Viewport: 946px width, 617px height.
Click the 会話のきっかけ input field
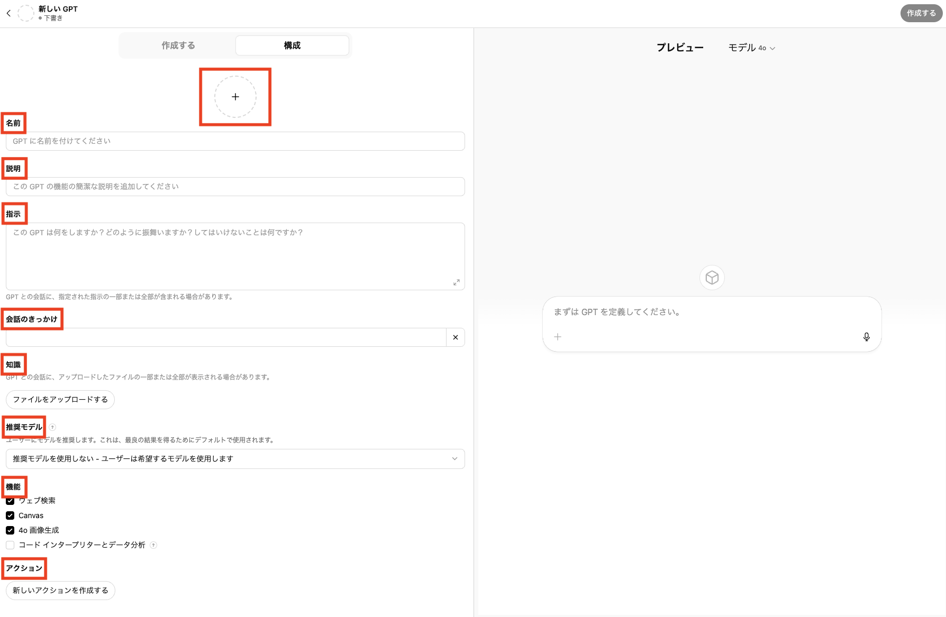point(226,337)
